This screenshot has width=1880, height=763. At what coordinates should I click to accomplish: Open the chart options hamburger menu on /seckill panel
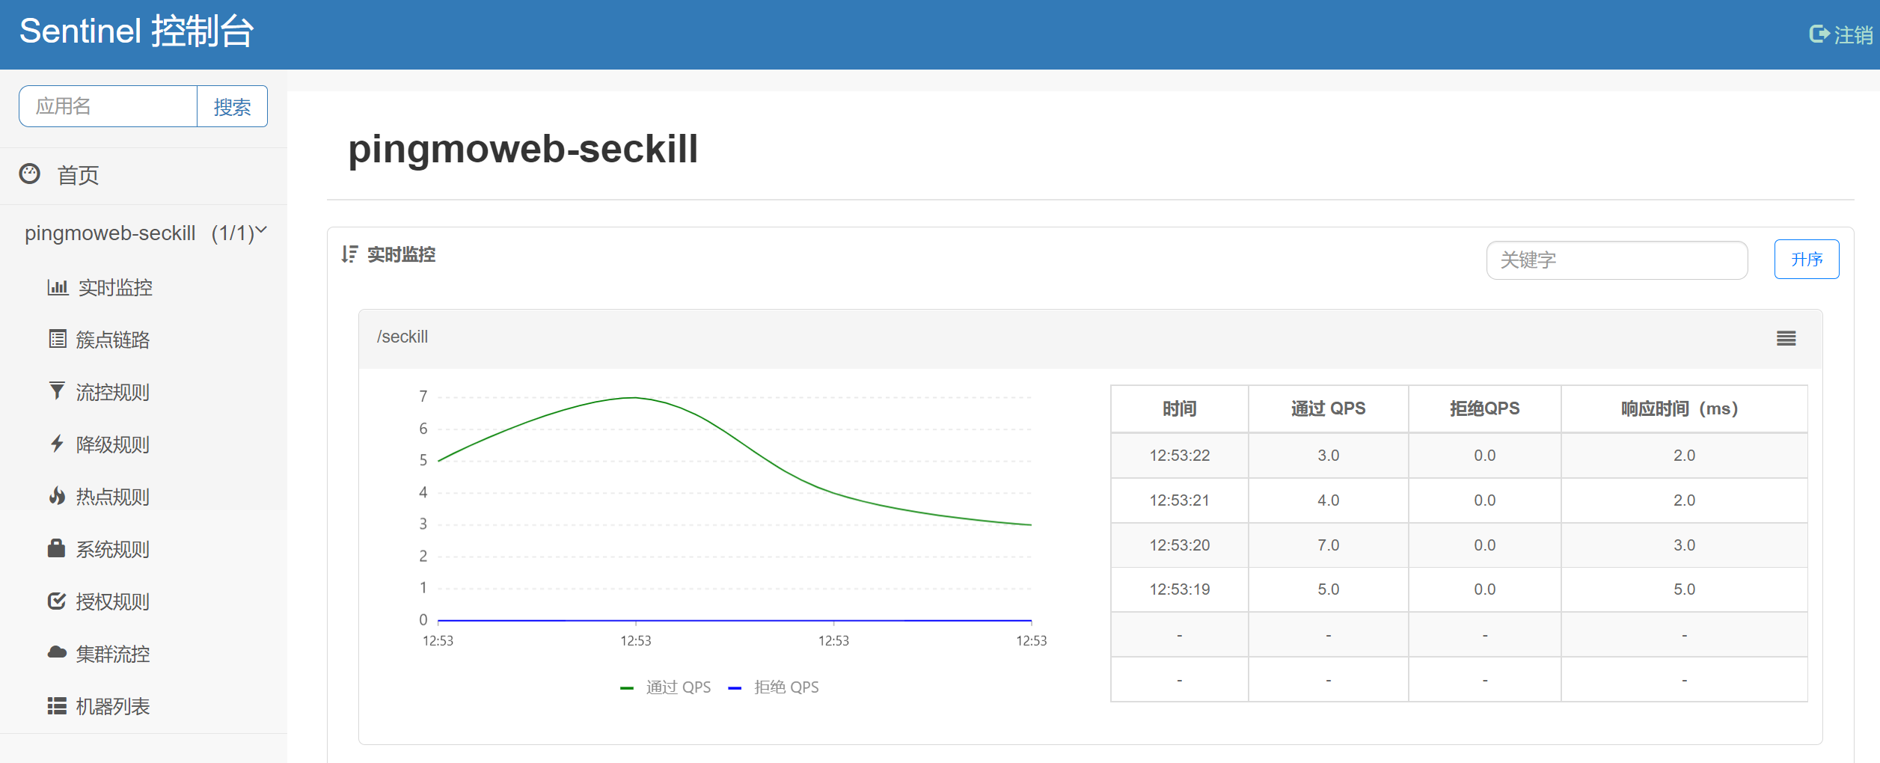pos(1786,338)
